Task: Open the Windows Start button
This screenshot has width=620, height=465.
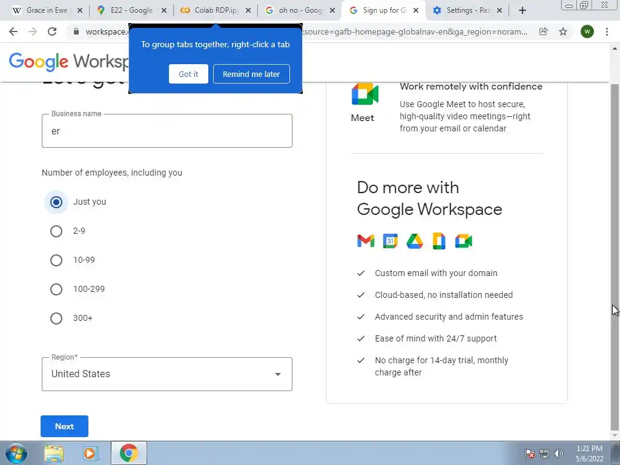Action: [x=16, y=453]
